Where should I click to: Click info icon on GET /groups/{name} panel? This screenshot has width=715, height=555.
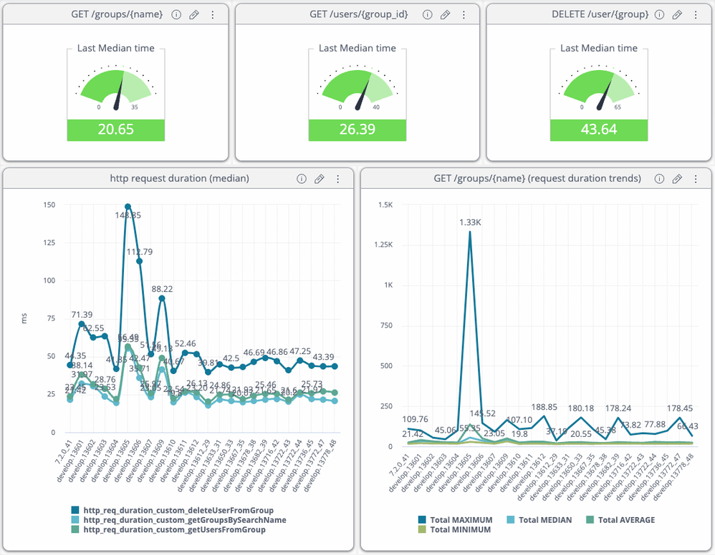point(176,15)
